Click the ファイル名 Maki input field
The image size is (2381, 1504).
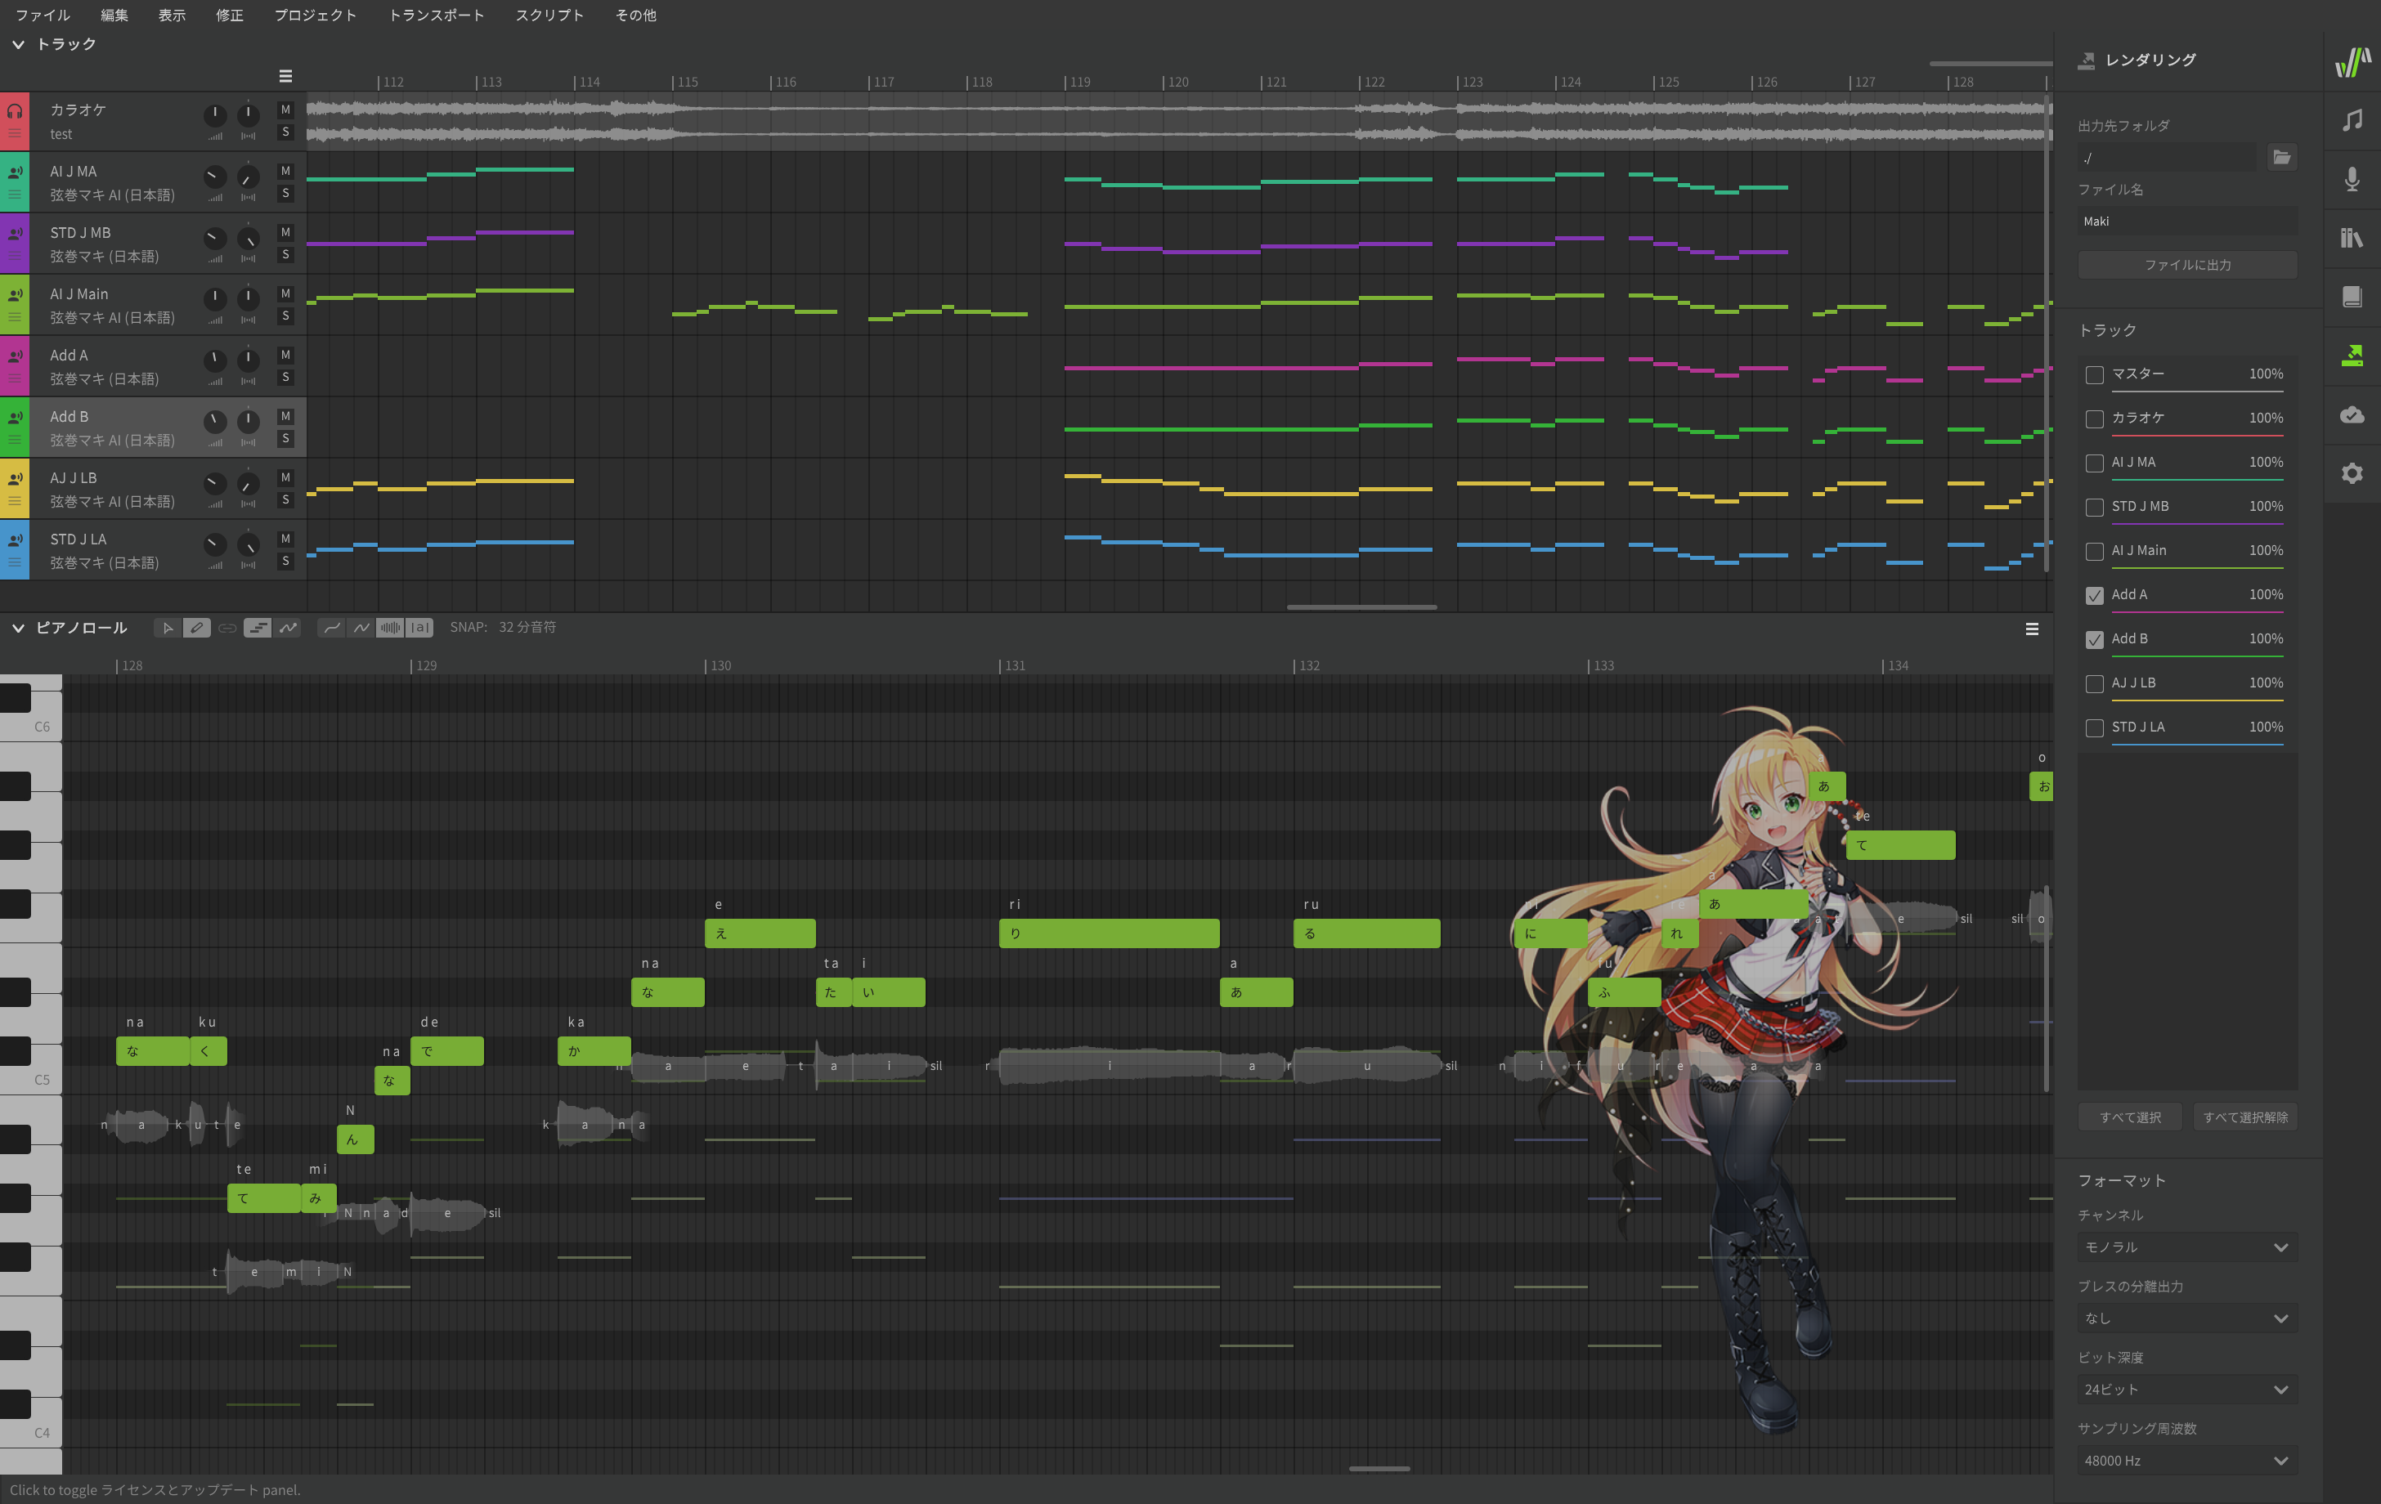click(2187, 222)
